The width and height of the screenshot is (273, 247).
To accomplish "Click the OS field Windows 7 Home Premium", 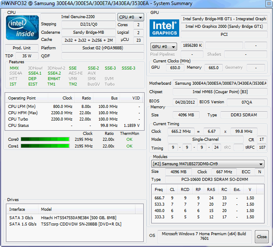I will coord(205,236).
